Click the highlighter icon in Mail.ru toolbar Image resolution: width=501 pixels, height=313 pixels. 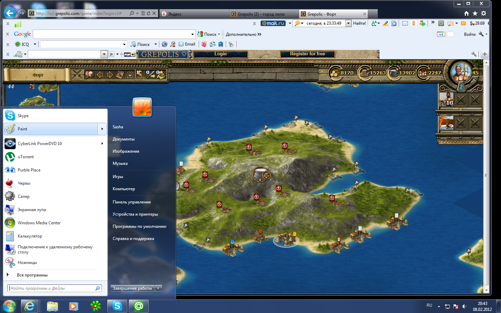coord(385,23)
